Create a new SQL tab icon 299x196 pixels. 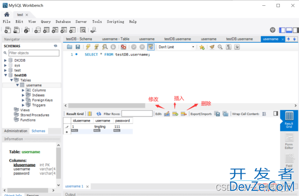(8, 30)
